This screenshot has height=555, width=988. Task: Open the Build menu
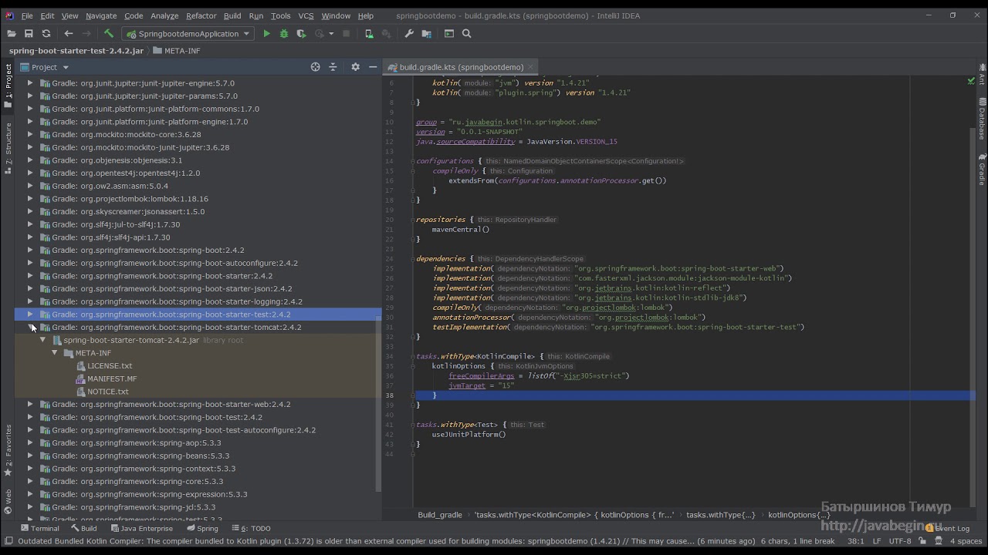pos(232,15)
